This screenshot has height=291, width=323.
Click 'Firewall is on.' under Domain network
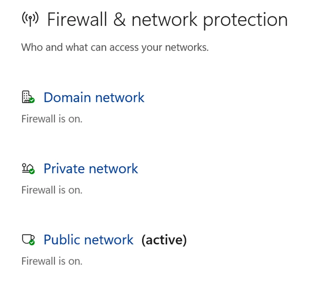52,119
